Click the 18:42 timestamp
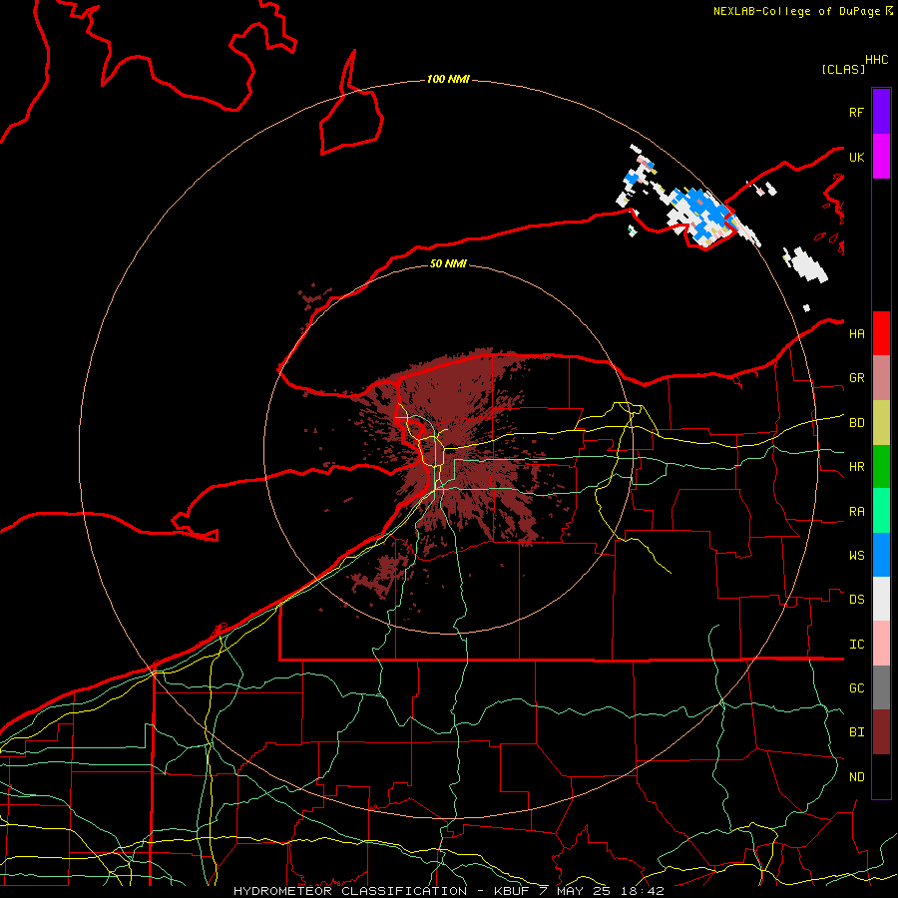Image resolution: width=898 pixels, height=898 pixels. click(641, 891)
